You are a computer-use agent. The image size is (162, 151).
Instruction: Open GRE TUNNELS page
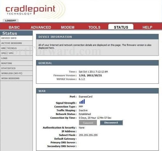coord(16,48)
